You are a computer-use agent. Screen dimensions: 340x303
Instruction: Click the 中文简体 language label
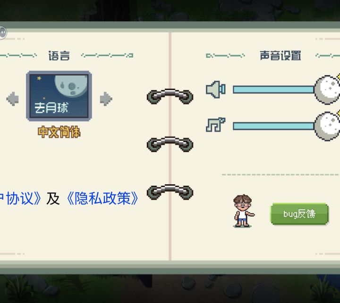coord(59,132)
